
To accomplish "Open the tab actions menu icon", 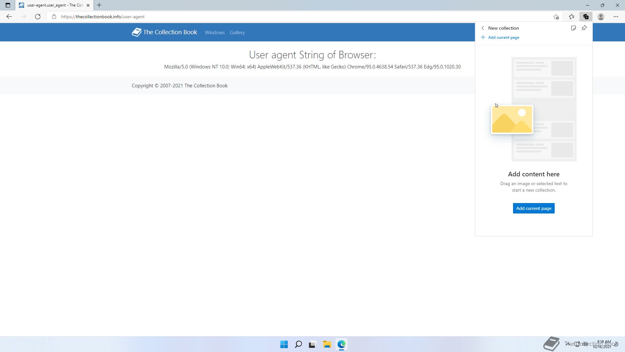I will point(8,5).
